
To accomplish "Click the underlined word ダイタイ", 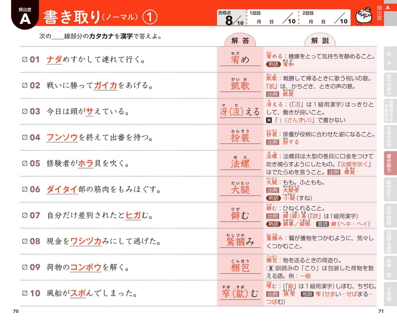I will tap(62, 189).
